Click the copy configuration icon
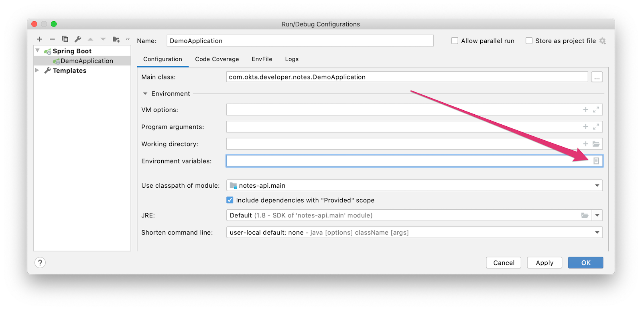Viewport: 642px width, 310px height. (x=65, y=39)
